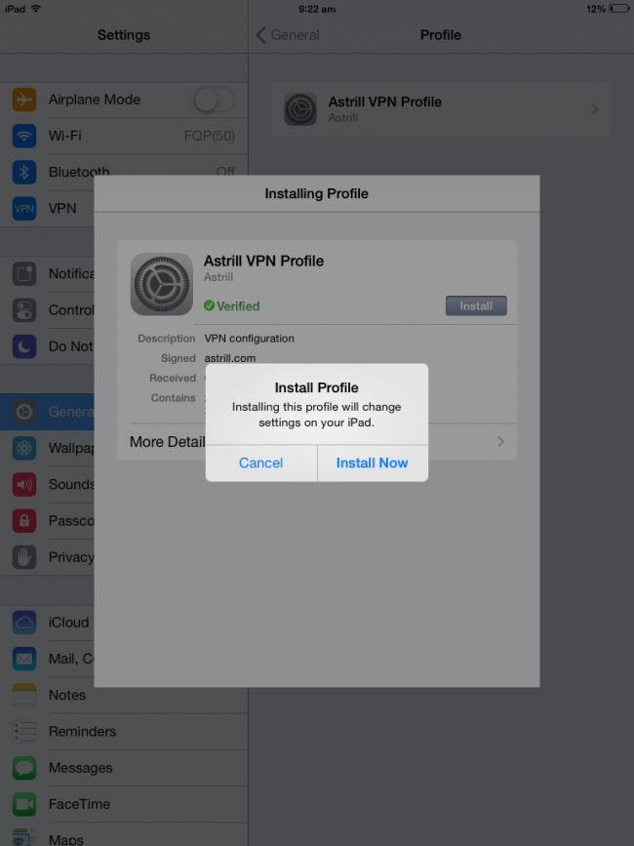
Task: Click the Installing Profile title
Action: pyautogui.click(x=316, y=194)
